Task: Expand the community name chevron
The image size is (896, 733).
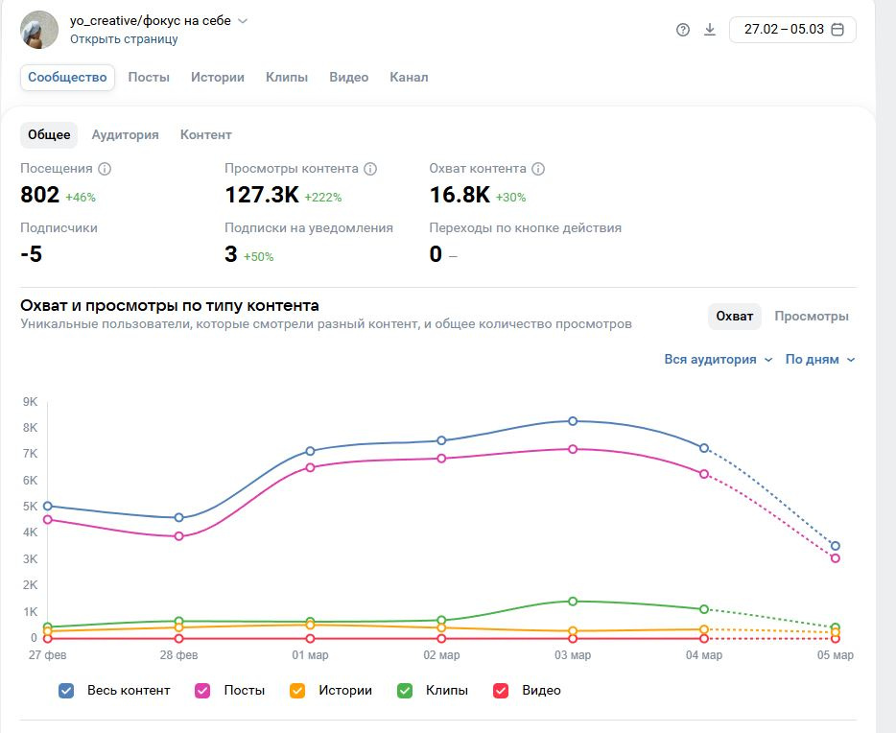Action: [x=243, y=21]
